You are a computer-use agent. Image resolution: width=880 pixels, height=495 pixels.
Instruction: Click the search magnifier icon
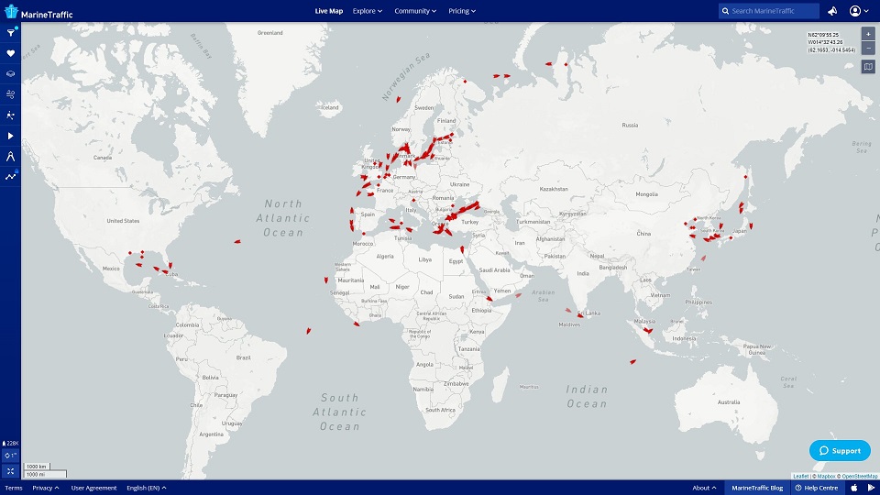point(725,11)
